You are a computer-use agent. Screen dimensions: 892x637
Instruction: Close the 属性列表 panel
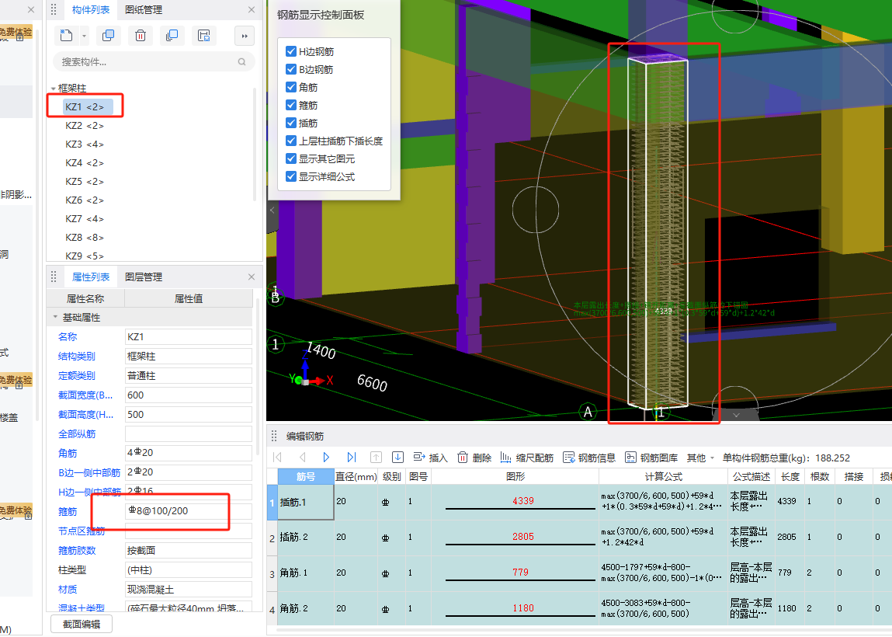coord(252,277)
